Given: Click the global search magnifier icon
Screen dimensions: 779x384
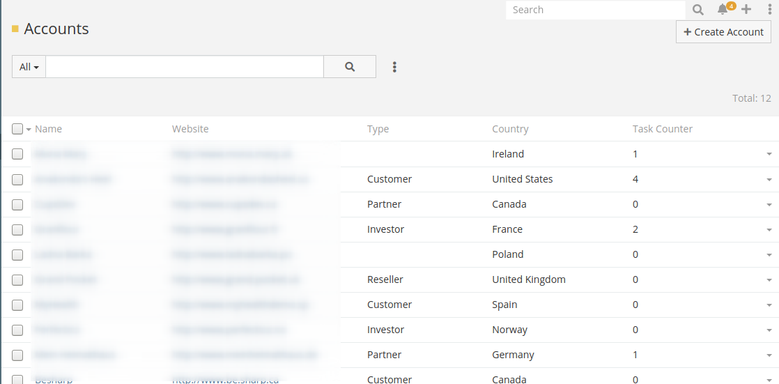Looking at the screenshot, I should coord(698,10).
